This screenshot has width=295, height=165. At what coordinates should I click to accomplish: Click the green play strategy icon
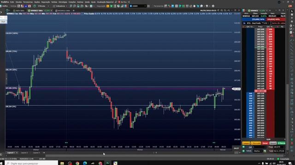click(180, 6)
